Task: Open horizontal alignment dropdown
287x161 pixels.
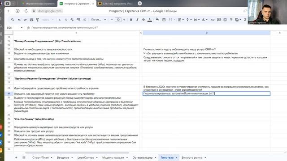Action: click(x=181, y=20)
